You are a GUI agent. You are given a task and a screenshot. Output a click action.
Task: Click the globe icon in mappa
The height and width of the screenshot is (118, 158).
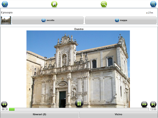point(117,20)
